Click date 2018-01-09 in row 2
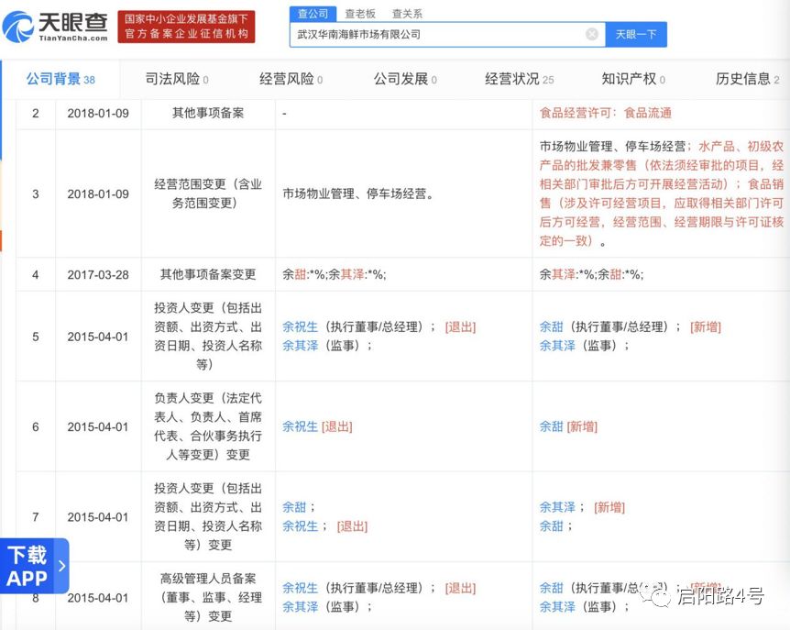 coord(98,114)
